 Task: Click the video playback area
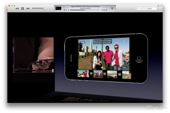tap(85, 58)
